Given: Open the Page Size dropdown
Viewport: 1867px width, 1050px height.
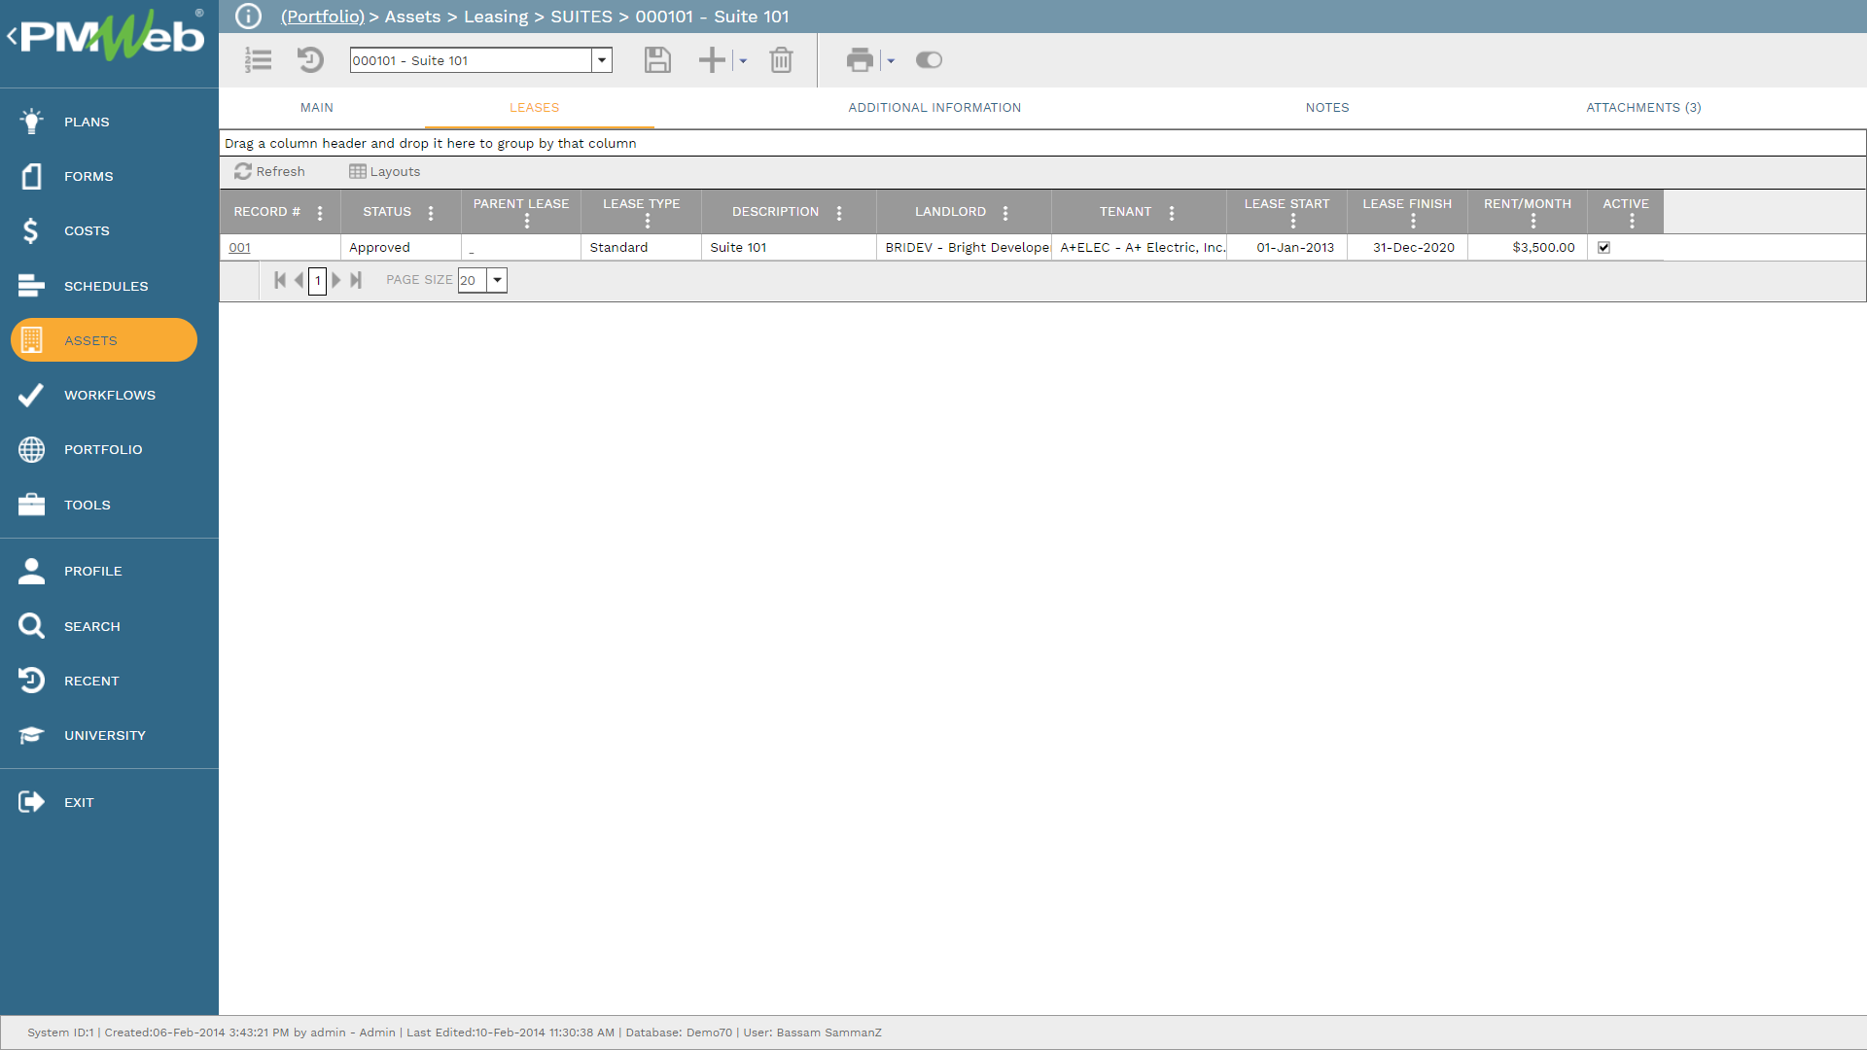Looking at the screenshot, I should coord(497,281).
